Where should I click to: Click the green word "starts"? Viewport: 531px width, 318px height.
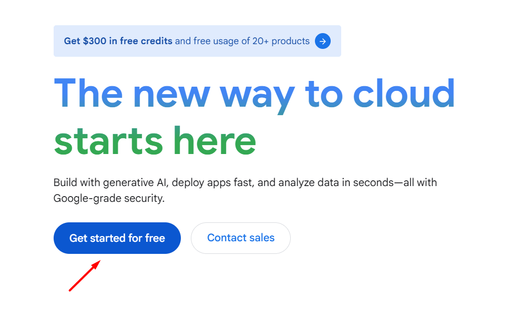tap(108, 141)
